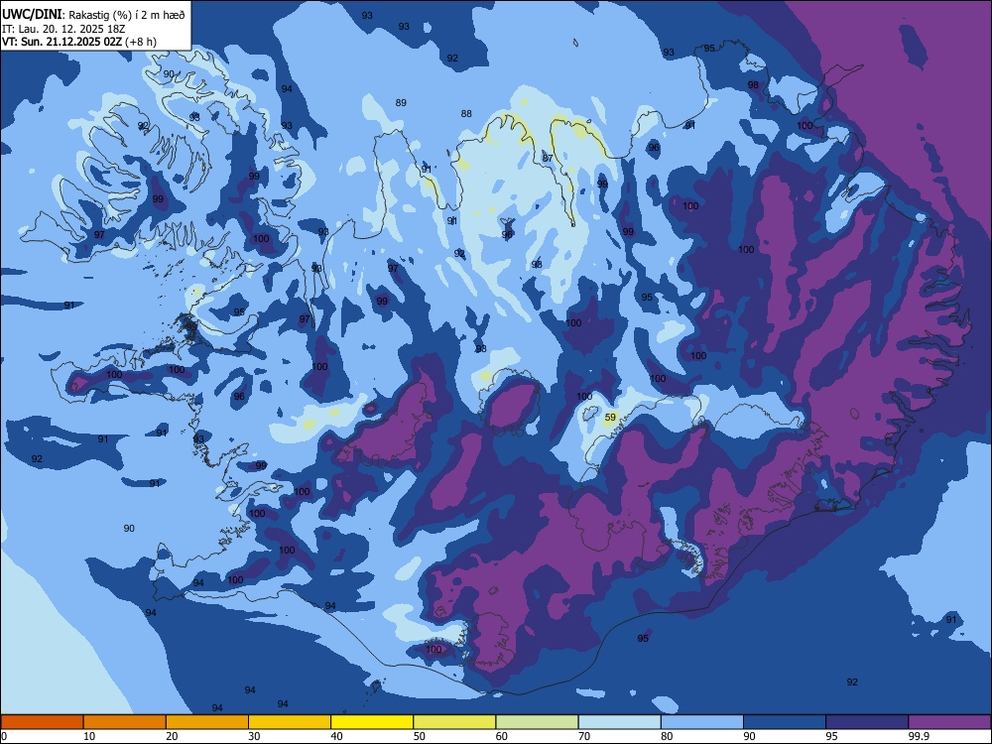Click the legend scale label '70'

tap(584, 736)
